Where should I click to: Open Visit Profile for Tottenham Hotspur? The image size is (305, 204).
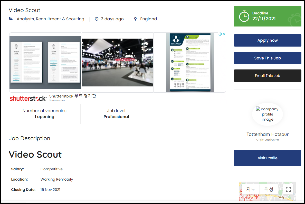click(268, 158)
